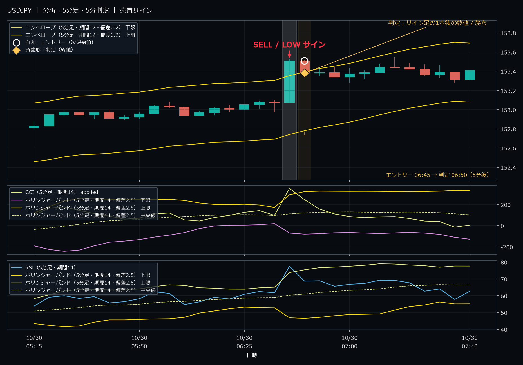Click the USDJPY title text
Image resolution: width=523 pixels, height=365 pixels.
pyautogui.click(x=19, y=10)
